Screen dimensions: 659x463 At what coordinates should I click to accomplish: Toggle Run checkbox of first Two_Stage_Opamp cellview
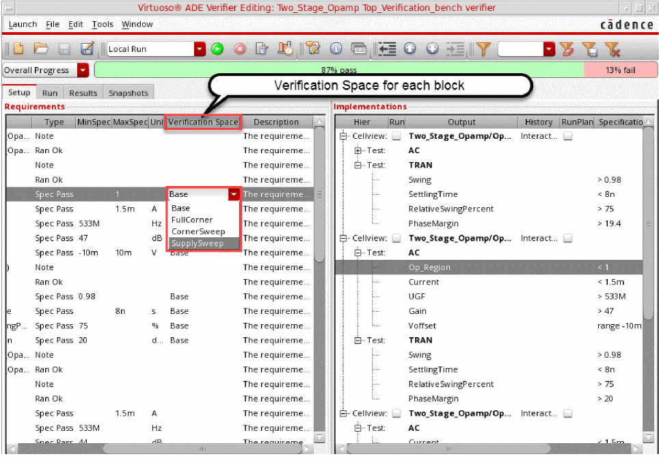(x=396, y=136)
